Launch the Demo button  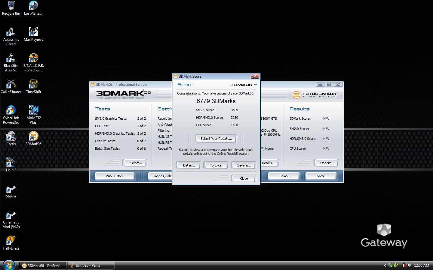tap(284, 176)
